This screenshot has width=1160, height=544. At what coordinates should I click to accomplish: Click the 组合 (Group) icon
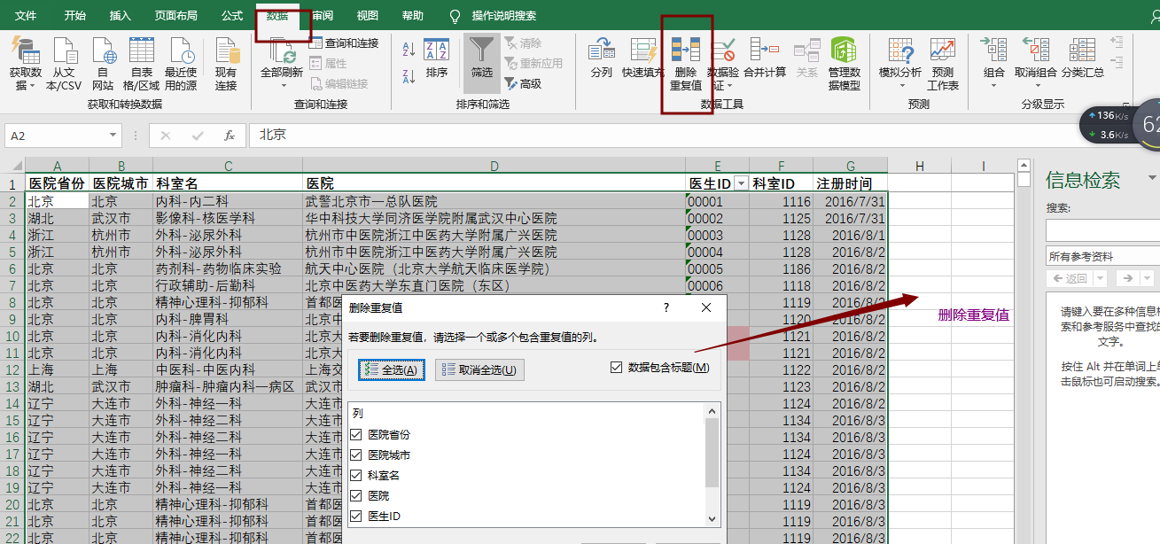pyautogui.click(x=994, y=51)
